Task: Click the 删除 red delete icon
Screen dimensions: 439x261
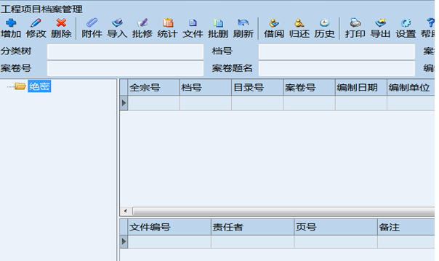Action: click(61, 22)
